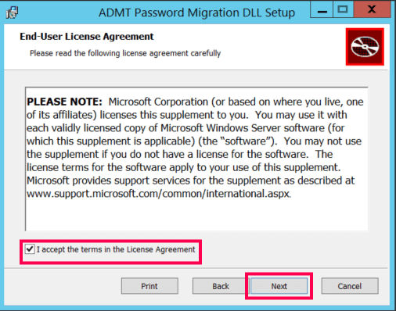
Task: Minimize the setup window
Action: (x=322, y=9)
